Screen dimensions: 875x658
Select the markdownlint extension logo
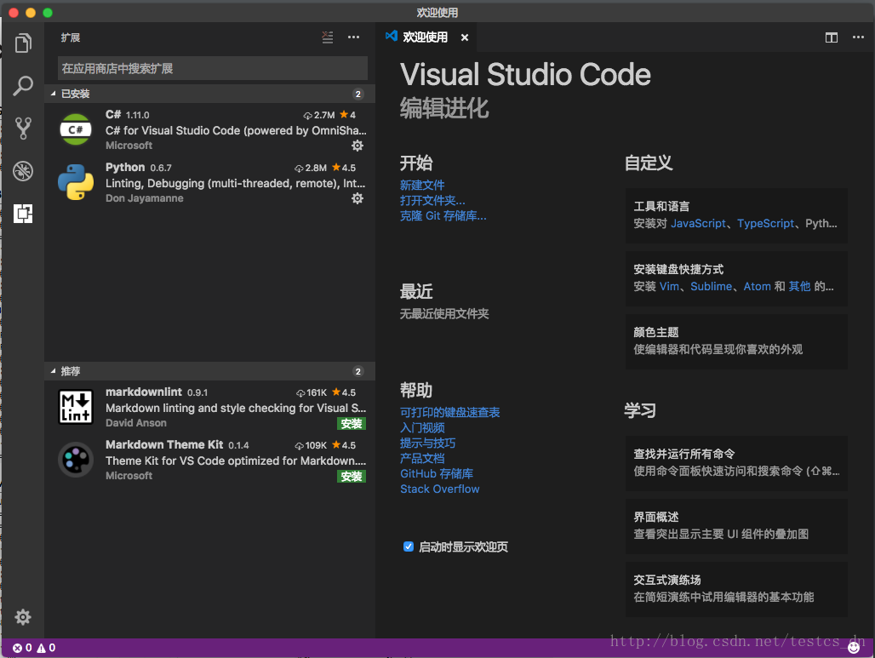tap(76, 407)
